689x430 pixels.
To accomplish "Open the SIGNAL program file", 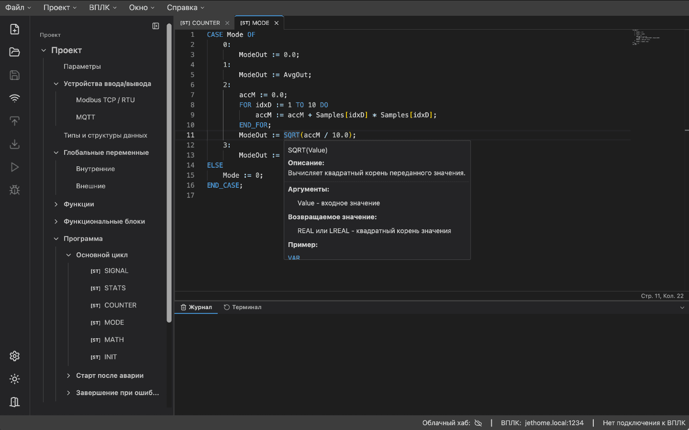I will point(110,271).
